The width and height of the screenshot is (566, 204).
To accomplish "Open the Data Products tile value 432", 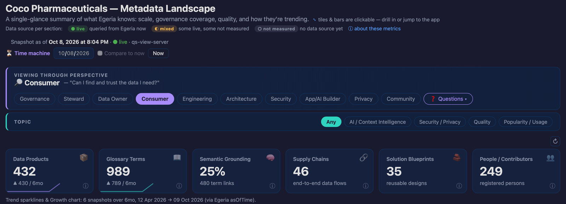I will [x=25, y=172].
